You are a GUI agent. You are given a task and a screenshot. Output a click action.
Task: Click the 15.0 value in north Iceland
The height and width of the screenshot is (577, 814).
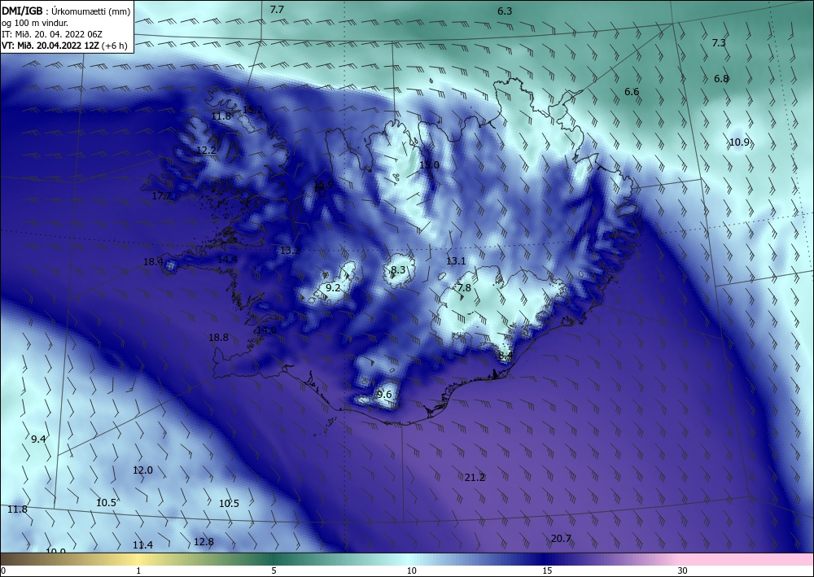click(x=429, y=165)
